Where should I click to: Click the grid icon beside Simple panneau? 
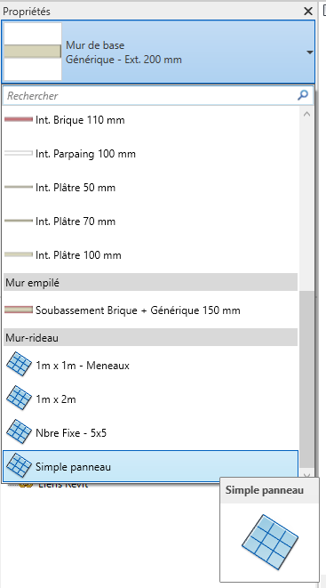(19, 465)
